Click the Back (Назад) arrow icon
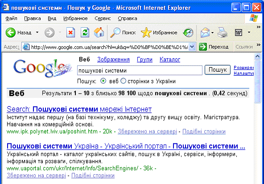264x184 pixels. (x=11, y=32)
